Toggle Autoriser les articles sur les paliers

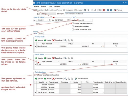pos(35,75)
